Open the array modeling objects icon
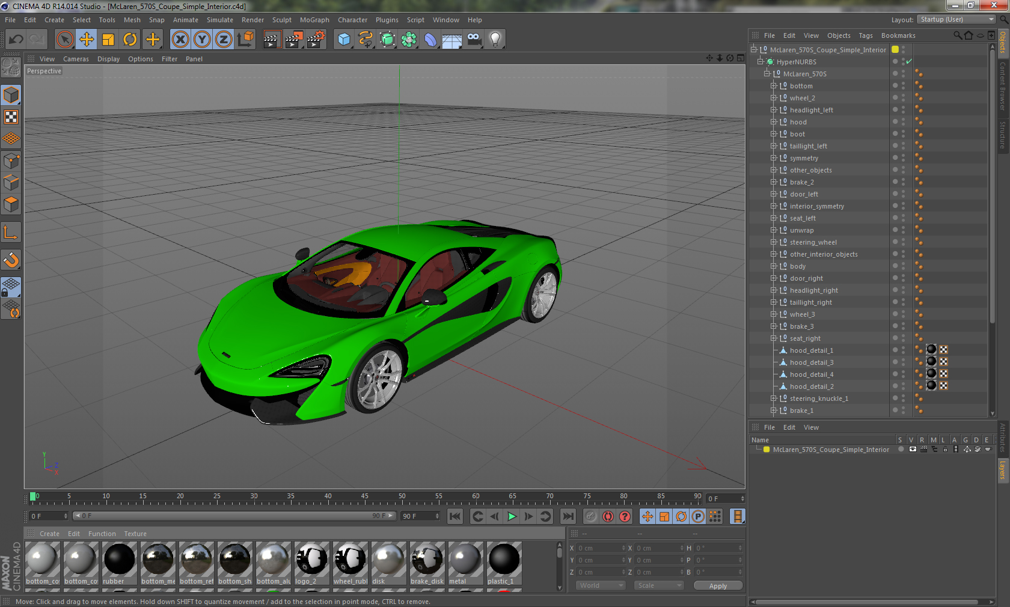The width and height of the screenshot is (1010, 607). [409, 40]
